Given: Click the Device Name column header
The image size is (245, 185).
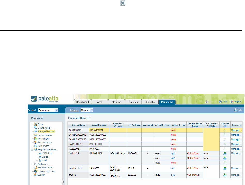Looking at the screenshot, I should 79,125.
